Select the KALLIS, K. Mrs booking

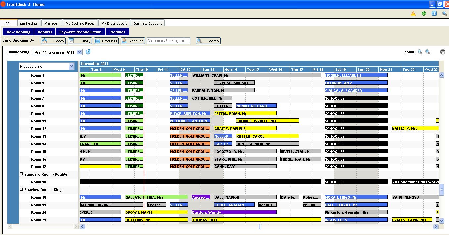[415, 128]
